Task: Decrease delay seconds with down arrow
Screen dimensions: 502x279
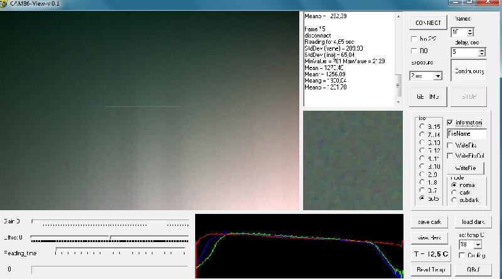Action: click(x=482, y=54)
